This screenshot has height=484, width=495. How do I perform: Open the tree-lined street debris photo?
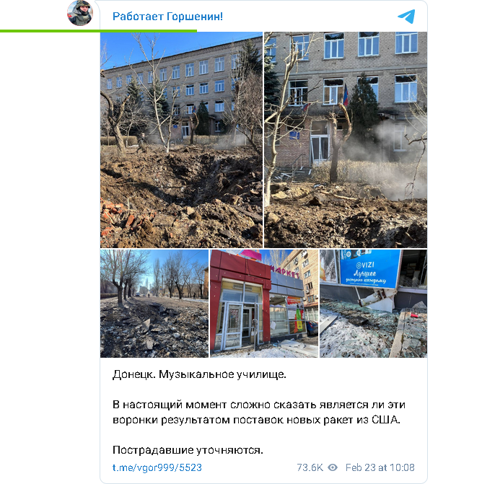pos(154,304)
